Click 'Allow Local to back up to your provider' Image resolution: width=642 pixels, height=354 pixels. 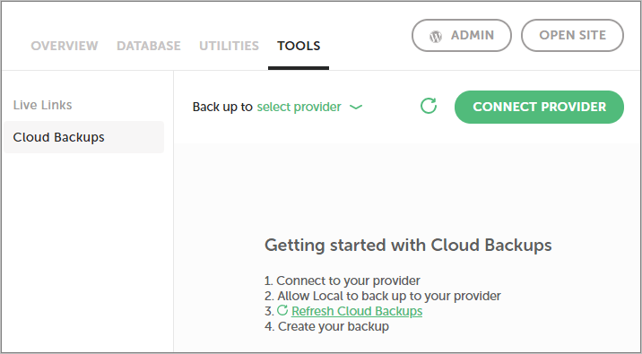(389, 296)
